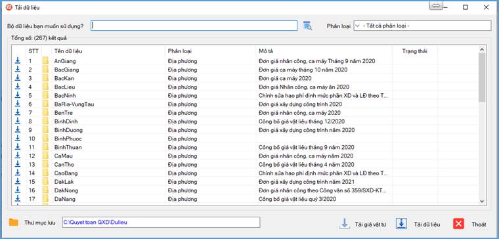Click the Trạng thái column header

click(x=415, y=51)
